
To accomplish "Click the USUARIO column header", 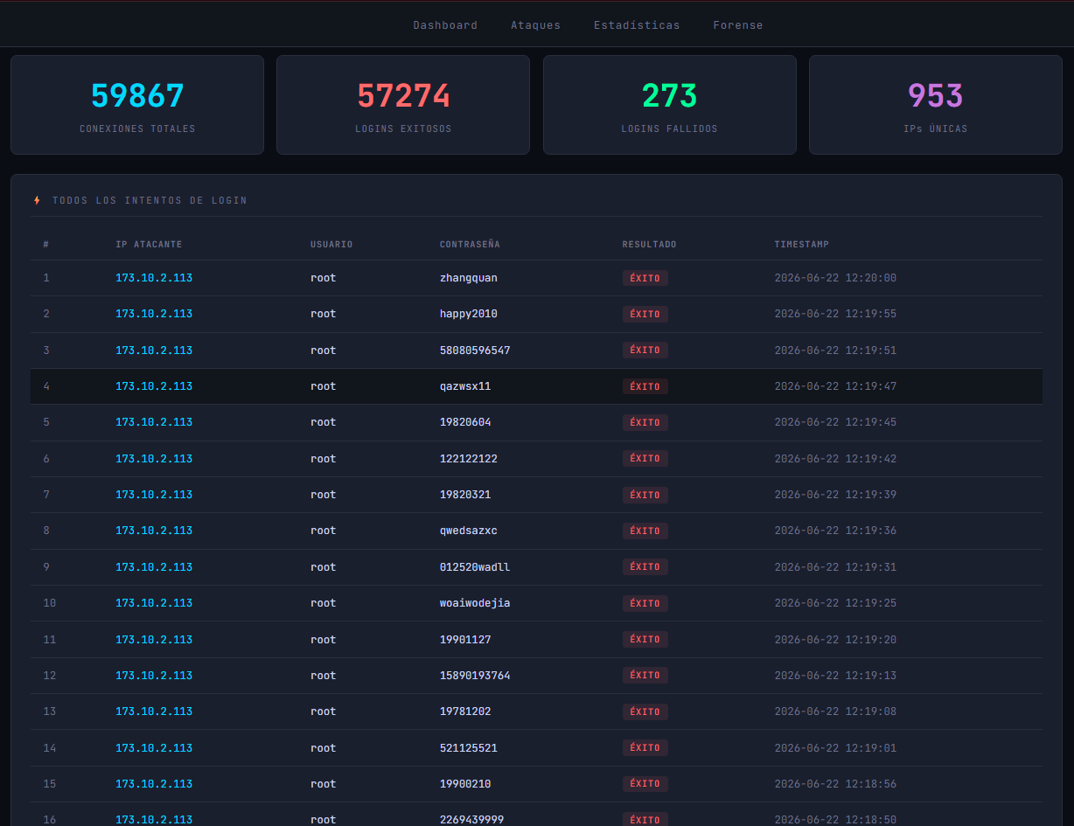I will [x=331, y=245].
